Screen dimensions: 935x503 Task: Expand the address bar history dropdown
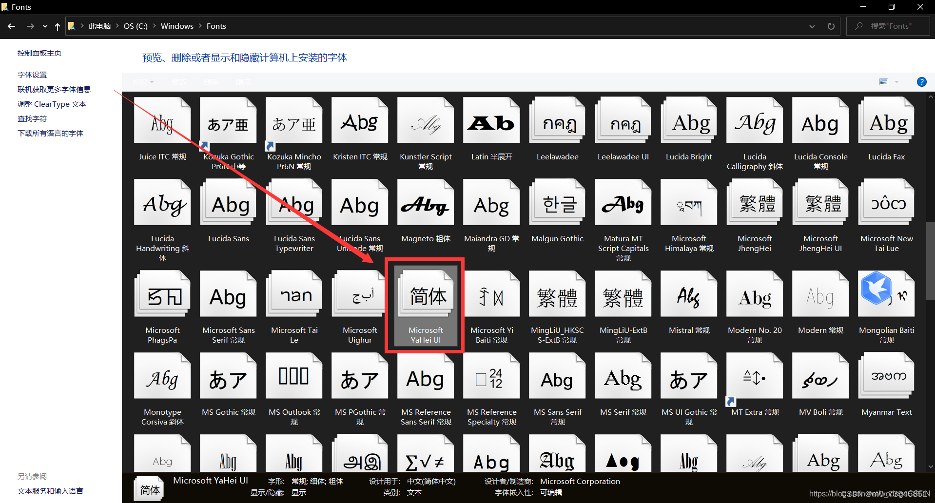click(812, 26)
